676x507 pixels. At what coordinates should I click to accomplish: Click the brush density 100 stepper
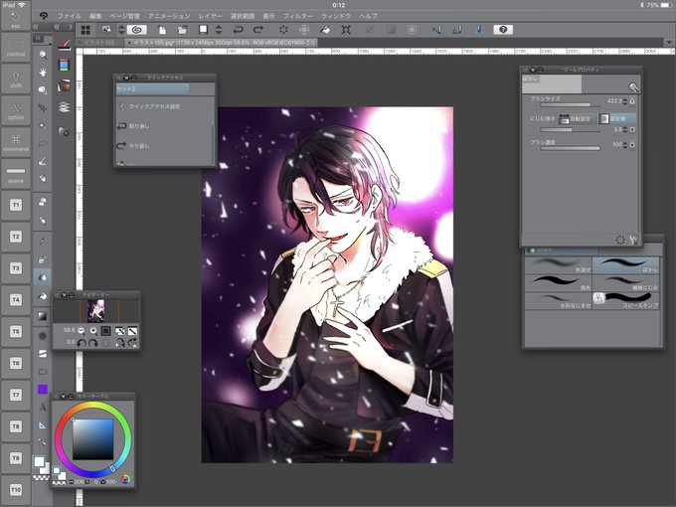(x=625, y=145)
